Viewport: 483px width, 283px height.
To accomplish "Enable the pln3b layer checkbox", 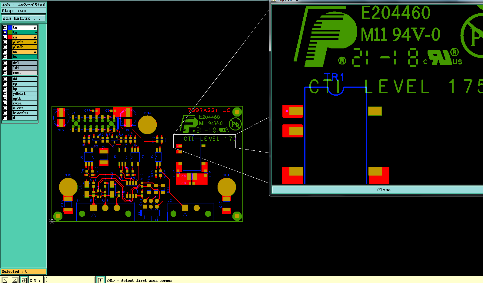I will (5, 47).
